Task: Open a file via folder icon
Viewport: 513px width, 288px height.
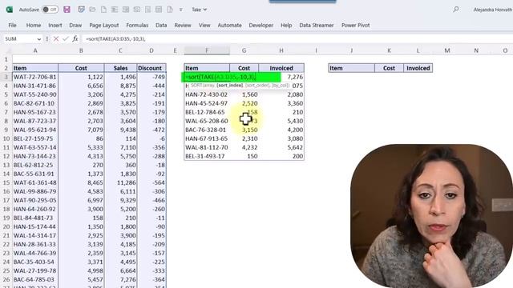Action: 93,10
